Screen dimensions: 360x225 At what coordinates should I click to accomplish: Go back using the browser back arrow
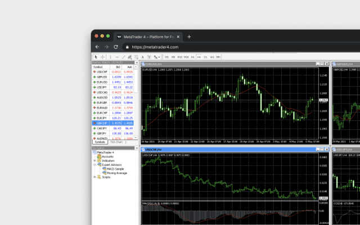[98, 47]
